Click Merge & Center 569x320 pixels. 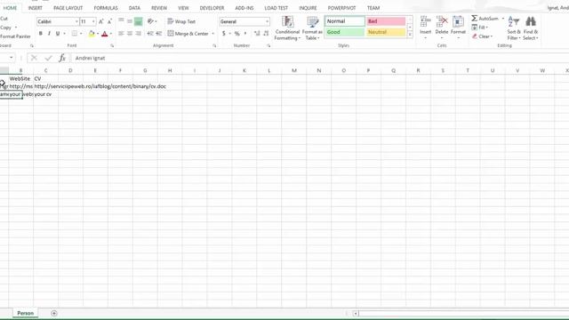click(188, 34)
